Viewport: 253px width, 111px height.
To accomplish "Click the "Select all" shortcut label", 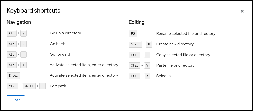I will (164, 76).
